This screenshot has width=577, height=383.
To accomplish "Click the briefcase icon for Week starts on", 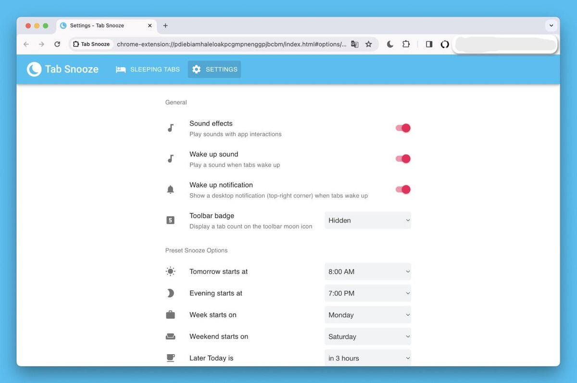I will [170, 315].
